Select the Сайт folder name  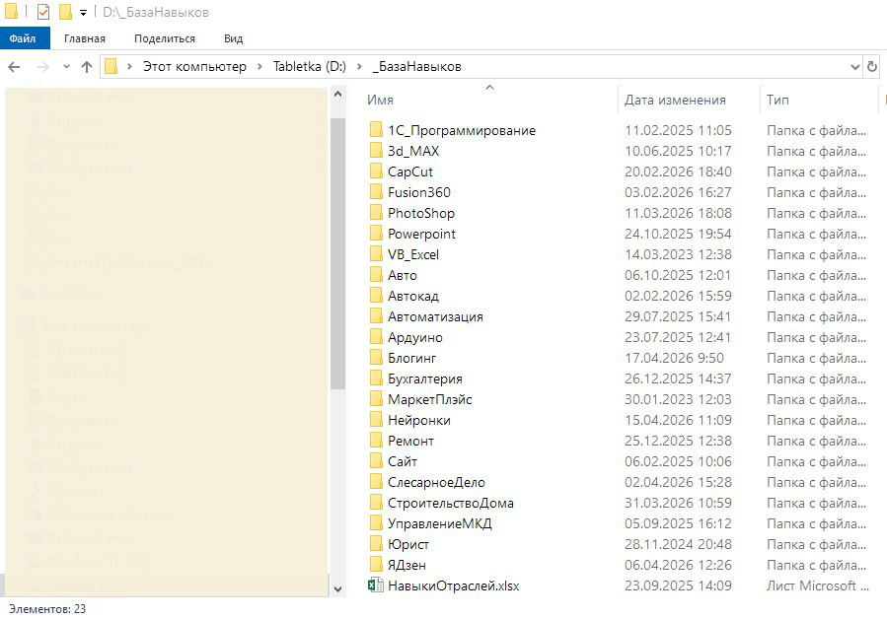pos(403,462)
